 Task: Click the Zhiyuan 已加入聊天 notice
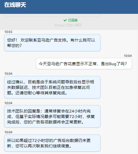pos(68,25)
